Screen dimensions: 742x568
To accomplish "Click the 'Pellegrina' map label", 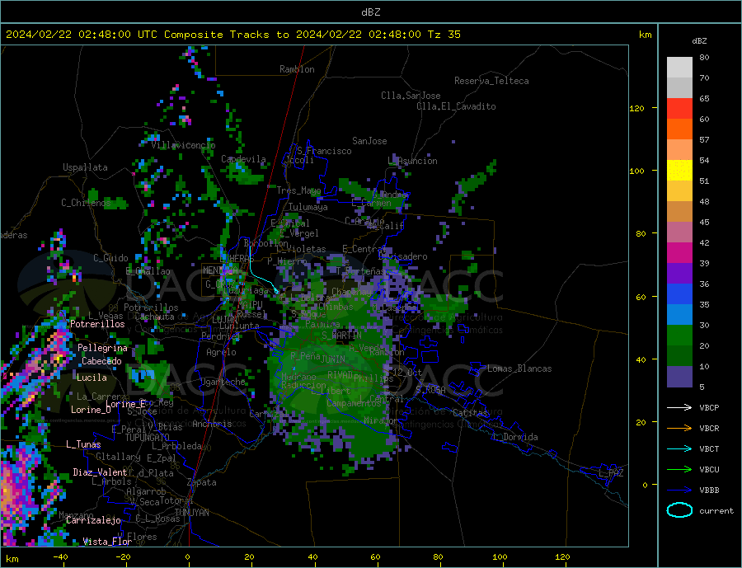I will click(x=103, y=348).
